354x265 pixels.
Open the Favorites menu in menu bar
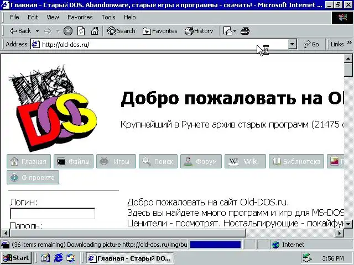click(x=80, y=17)
